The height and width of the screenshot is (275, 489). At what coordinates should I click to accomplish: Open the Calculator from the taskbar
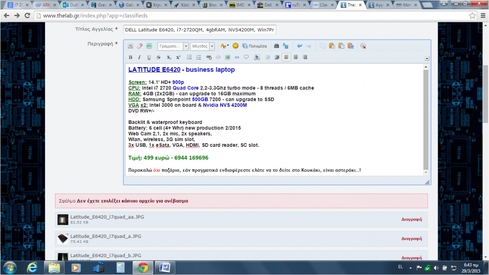coord(120,268)
